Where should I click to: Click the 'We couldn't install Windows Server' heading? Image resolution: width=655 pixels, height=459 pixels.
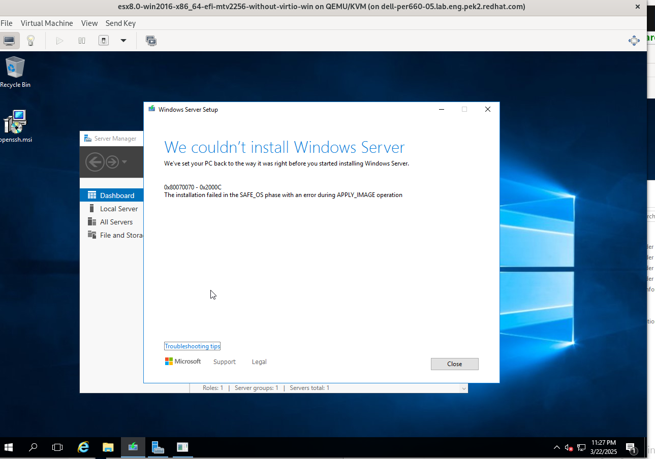pyautogui.click(x=285, y=147)
